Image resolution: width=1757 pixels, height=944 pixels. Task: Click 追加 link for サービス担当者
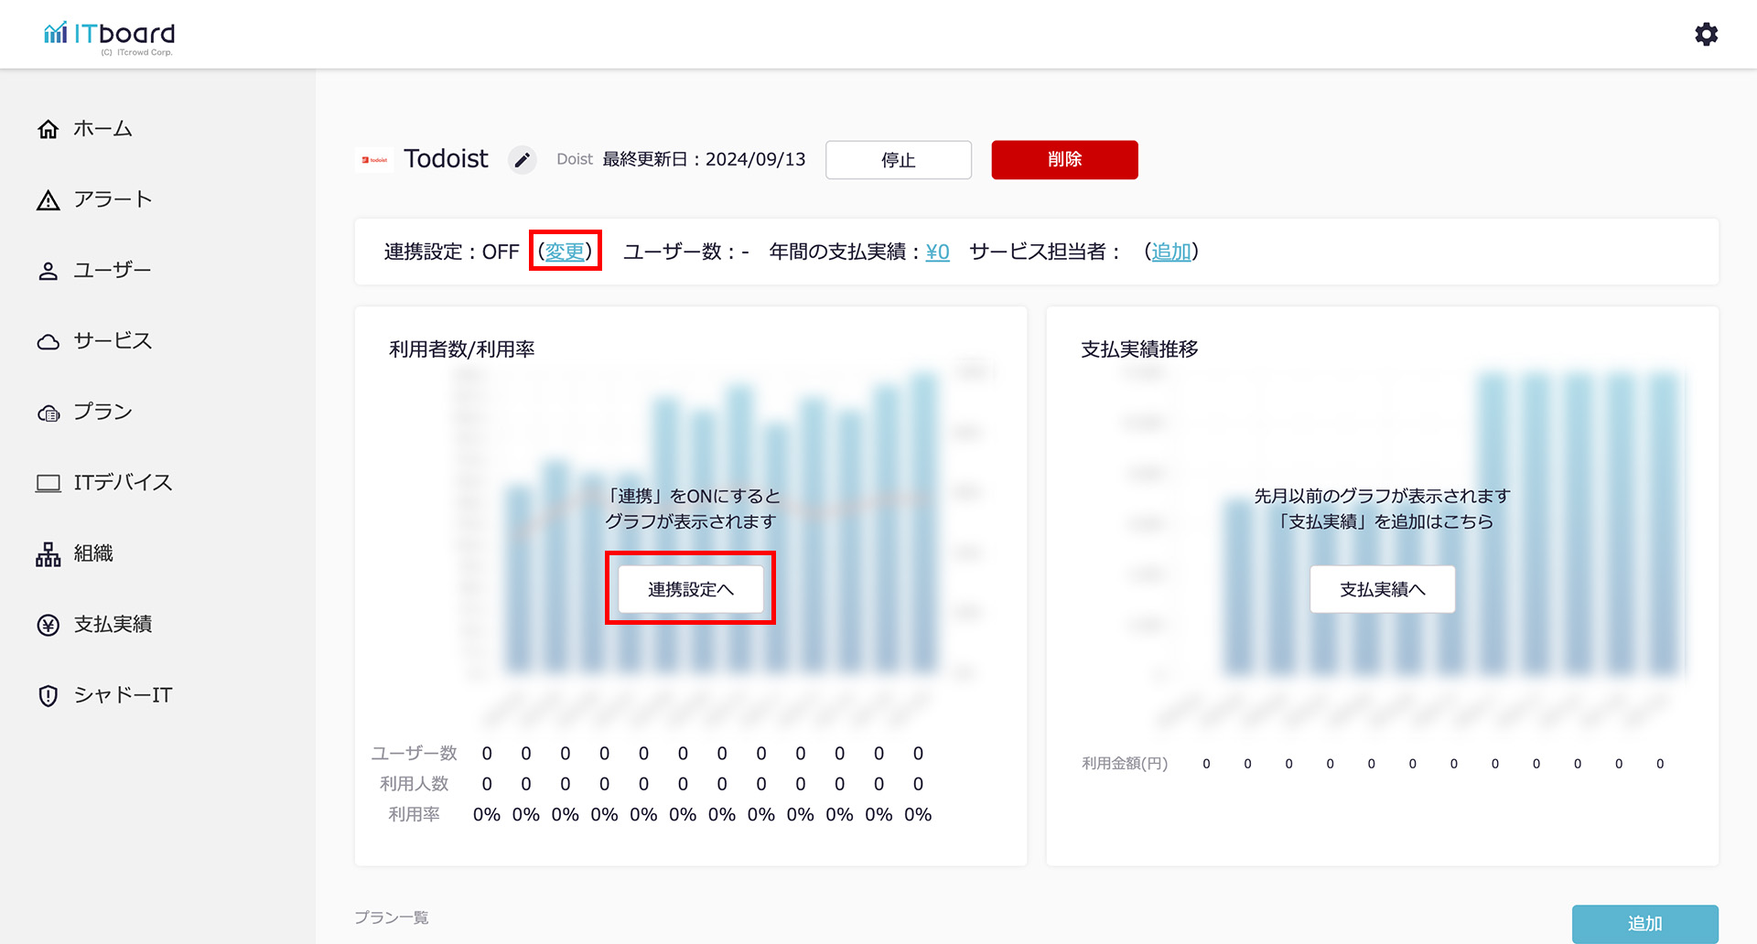tap(1170, 252)
